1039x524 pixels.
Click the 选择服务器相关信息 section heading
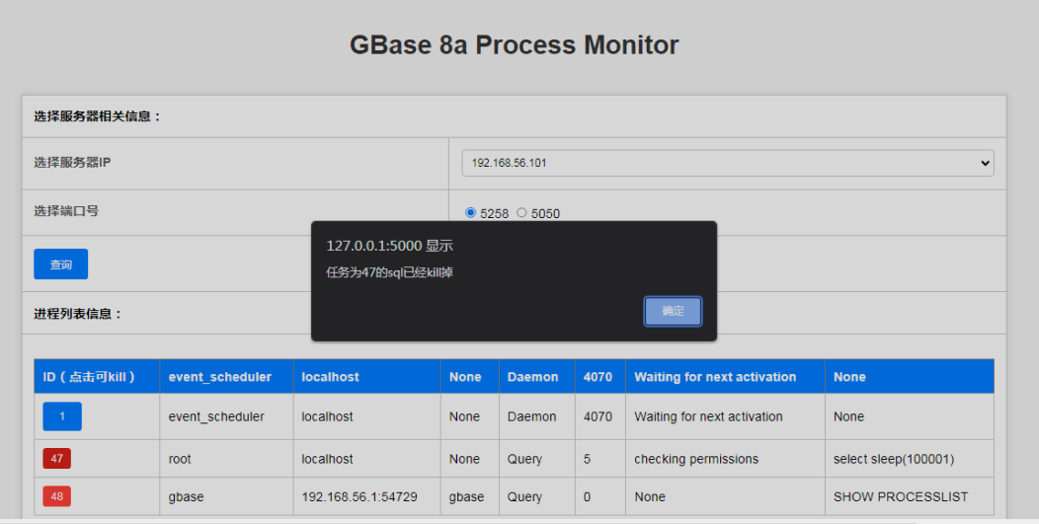pyautogui.click(x=98, y=115)
